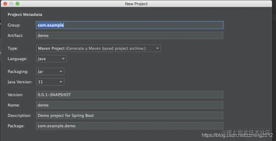The height and width of the screenshot is (141, 276).
Task: Select the Version field with 0.0.1-SNAPSHOT
Action: coord(130,95)
